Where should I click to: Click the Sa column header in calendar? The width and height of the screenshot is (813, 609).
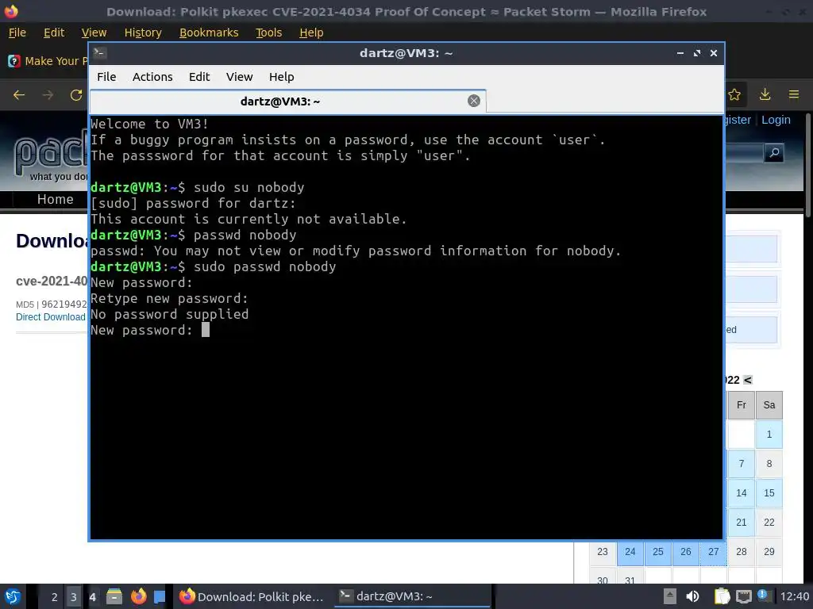769,405
